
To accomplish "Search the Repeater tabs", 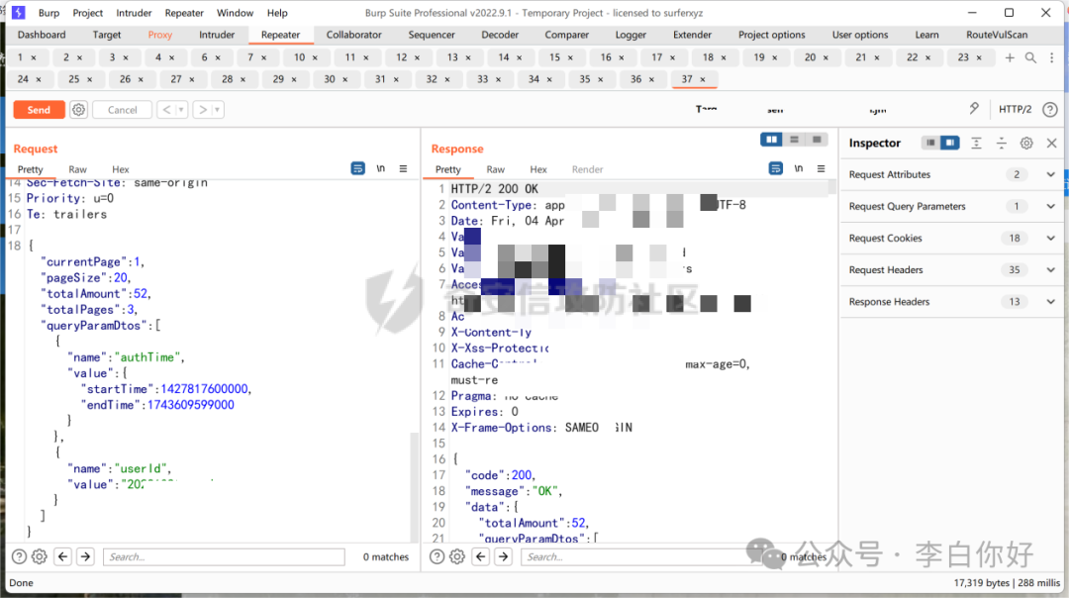I will (x=1030, y=58).
